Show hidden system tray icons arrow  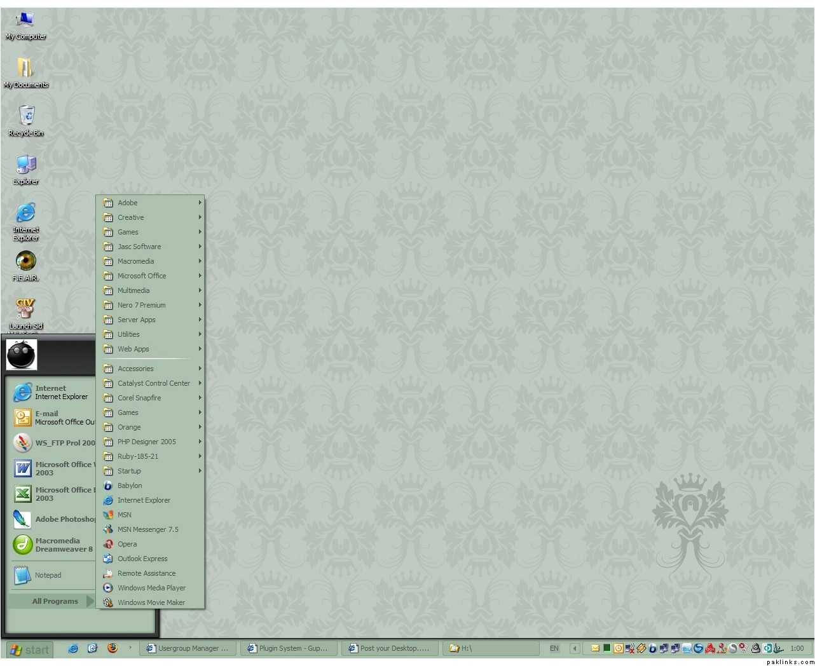coord(575,648)
